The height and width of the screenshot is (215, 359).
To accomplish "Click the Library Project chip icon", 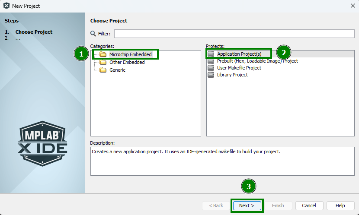I will [x=211, y=75].
